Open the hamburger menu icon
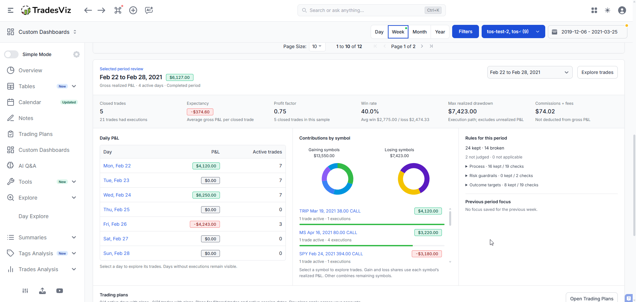The height and width of the screenshot is (302, 636). [11, 10]
